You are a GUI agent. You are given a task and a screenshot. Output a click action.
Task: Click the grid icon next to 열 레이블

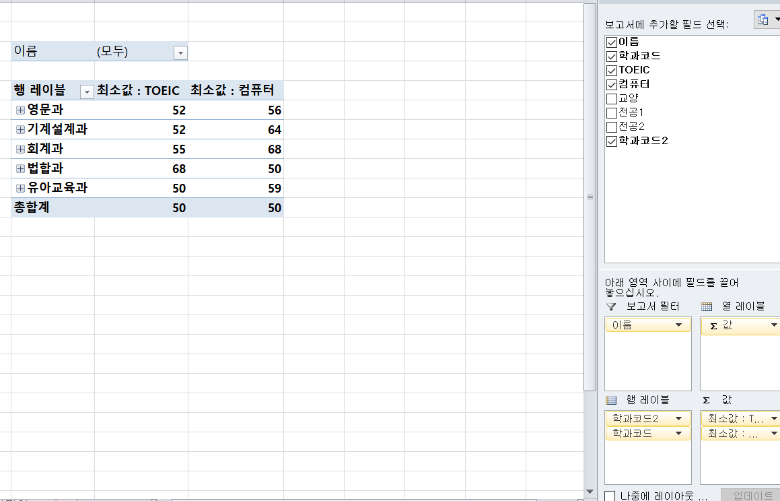click(707, 306)
